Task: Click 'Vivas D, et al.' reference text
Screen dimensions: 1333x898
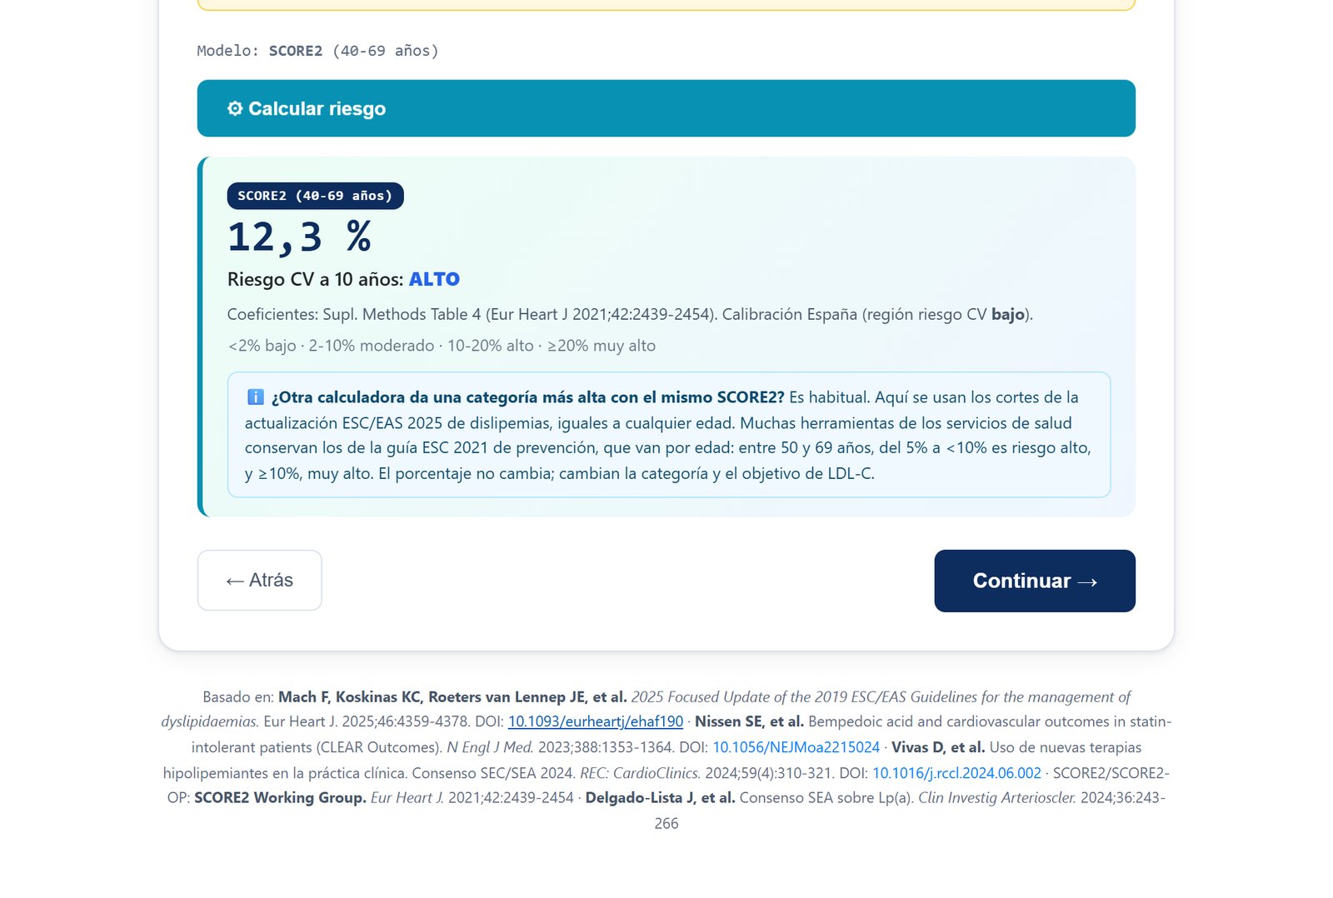Action: coord(938,747)
